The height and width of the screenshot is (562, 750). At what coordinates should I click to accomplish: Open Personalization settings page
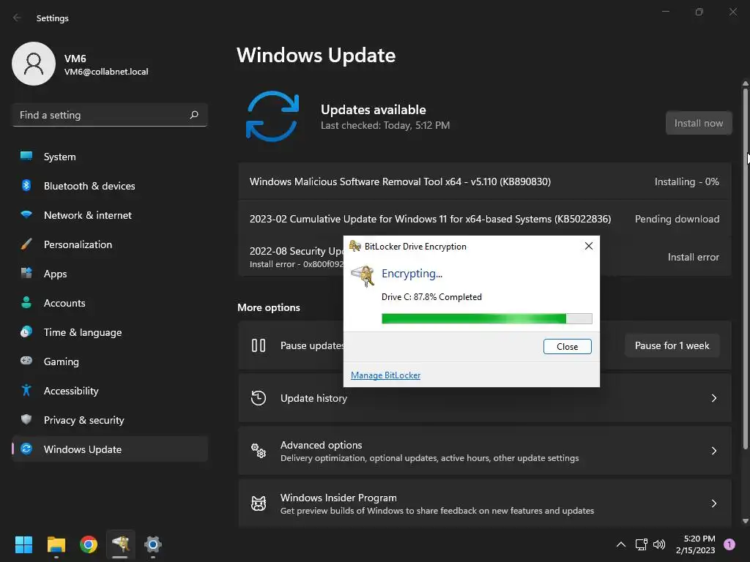110,244
